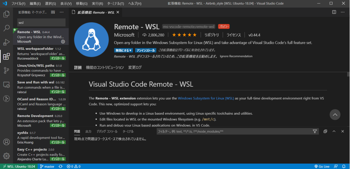Image resolution: width=350 pixels, height=169 pixels.
Task: Collapse all problems in panel
Action: 325,132
